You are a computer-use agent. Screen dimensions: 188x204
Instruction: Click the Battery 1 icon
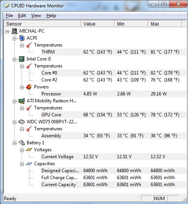(x=22, y=143)
